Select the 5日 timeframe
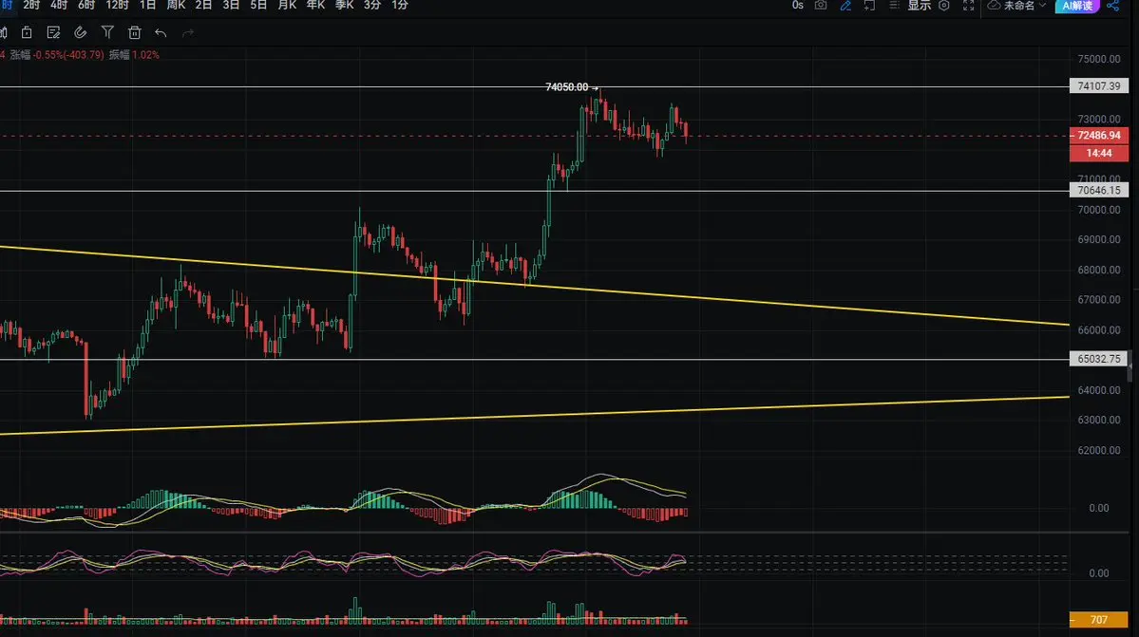This screenshot has height=637, width=1139. pyautogui.click(x=258, y=5)
